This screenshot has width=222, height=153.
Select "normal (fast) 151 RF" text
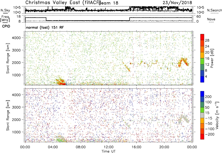(45, 27)
